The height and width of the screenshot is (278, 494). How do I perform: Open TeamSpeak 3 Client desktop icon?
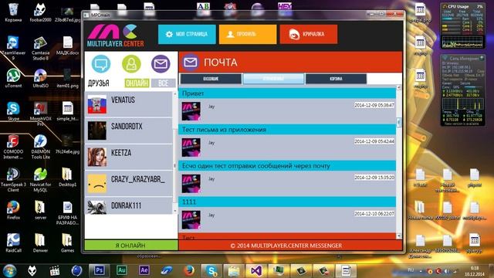coord(13,180)
